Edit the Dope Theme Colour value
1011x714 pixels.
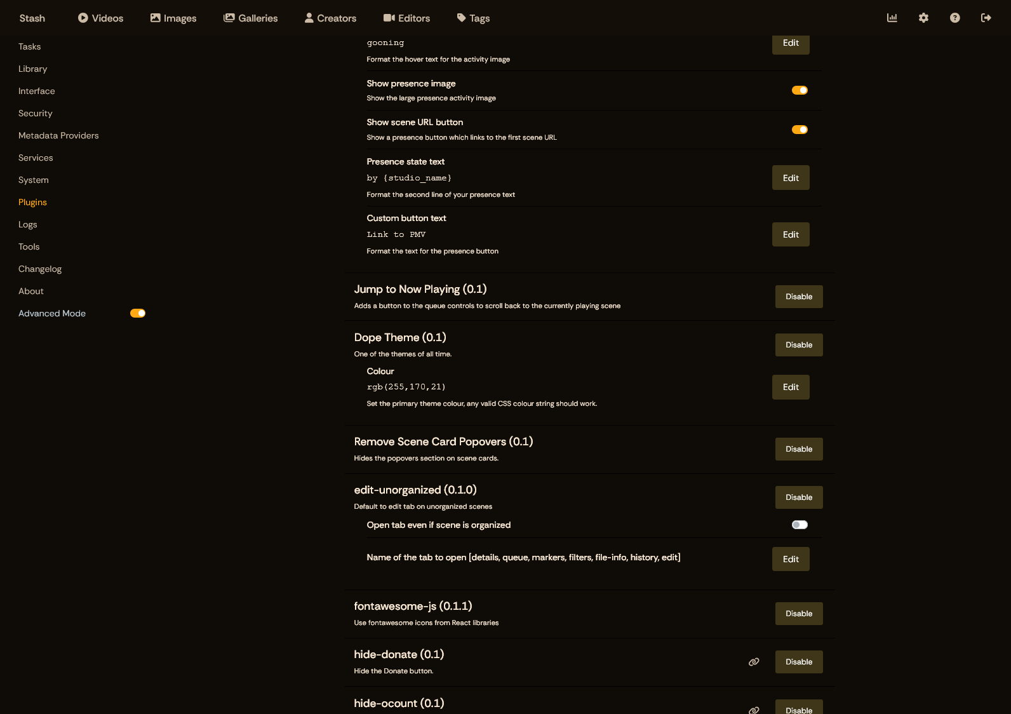[791, 387]
